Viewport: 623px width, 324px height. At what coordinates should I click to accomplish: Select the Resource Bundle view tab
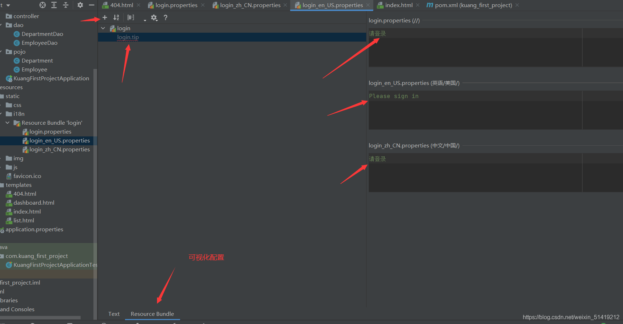pyautogui.click(x=152, y=314)
